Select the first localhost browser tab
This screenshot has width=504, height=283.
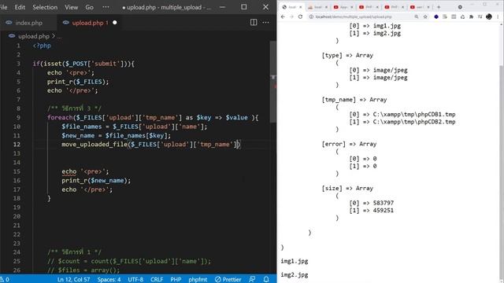[x=292, y=7]
